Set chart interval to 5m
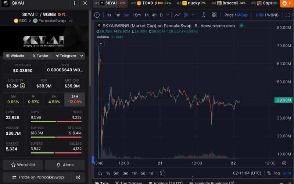294x184 pixels. pos(126,15)
